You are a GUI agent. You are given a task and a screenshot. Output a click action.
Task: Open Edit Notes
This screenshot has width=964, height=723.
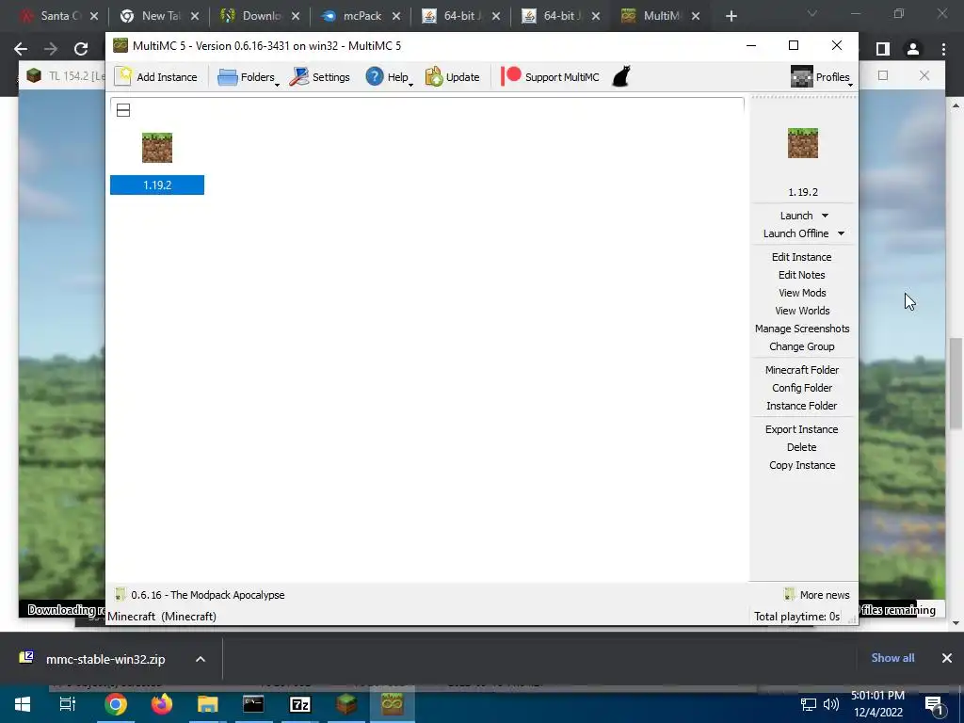coord(802,275)
